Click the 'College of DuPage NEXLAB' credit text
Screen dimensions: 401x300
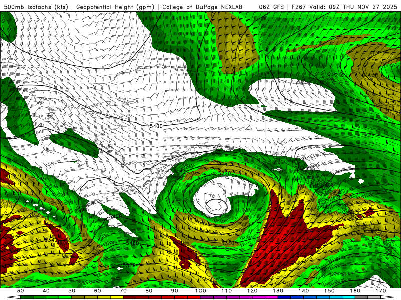pyautogui.click(x=202, y=7)
